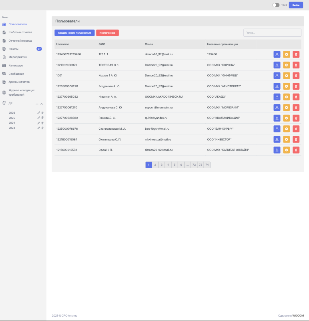Collapse the ДК section chevron
The height and width of the screenshot is (321, 309).
(x=42, y=104)
